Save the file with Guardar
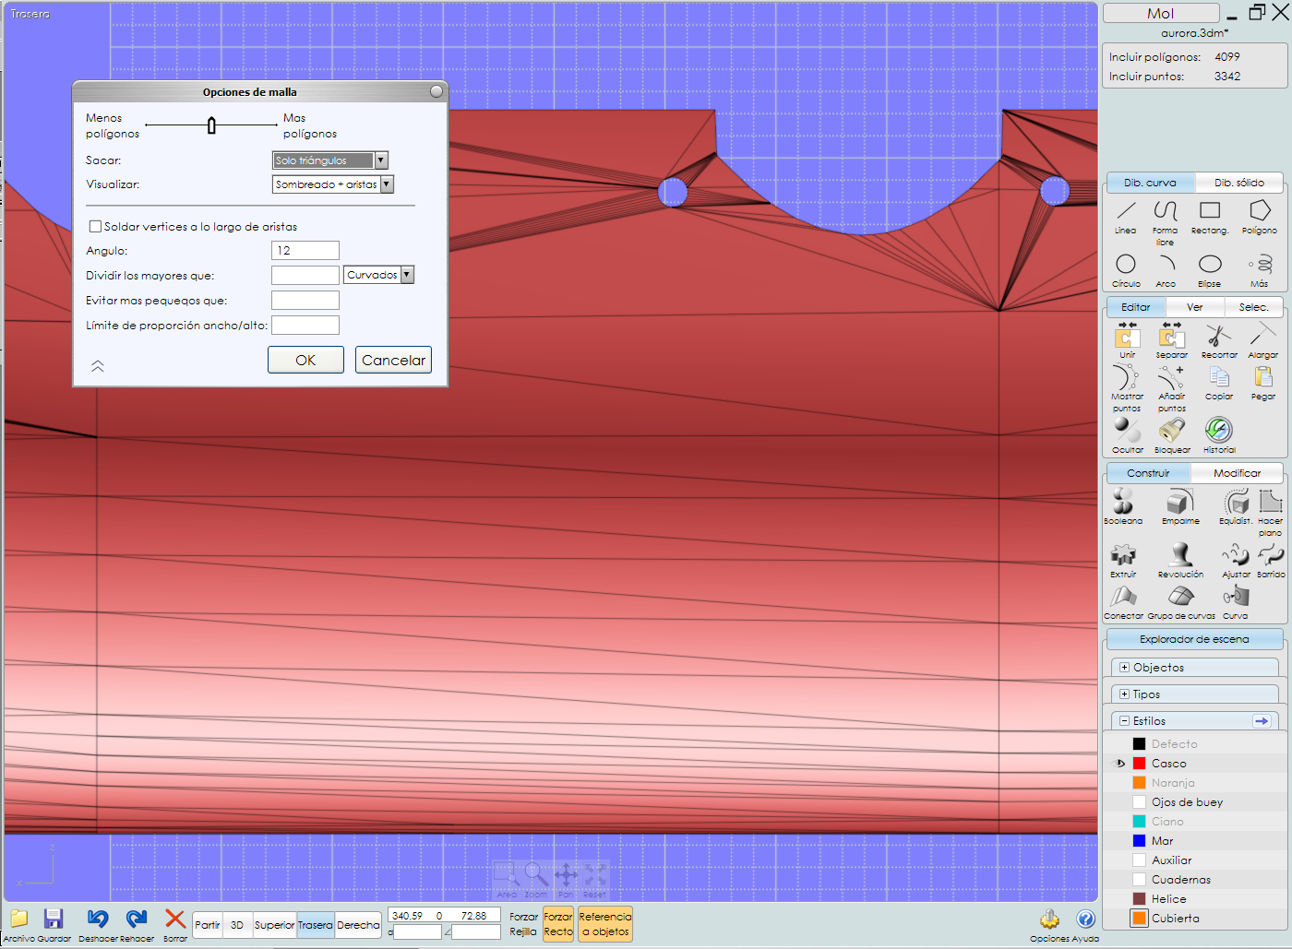The image size is (1292, 949). [53, 925]
